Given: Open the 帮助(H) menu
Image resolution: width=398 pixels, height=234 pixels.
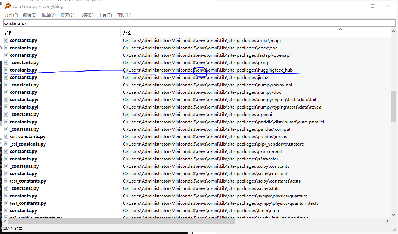Looking at the screenshot, I should click(x=124, y=15).
